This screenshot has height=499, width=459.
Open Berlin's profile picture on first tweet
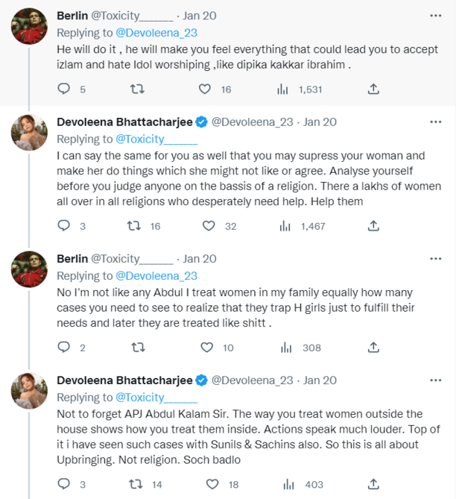click(31, 28)
